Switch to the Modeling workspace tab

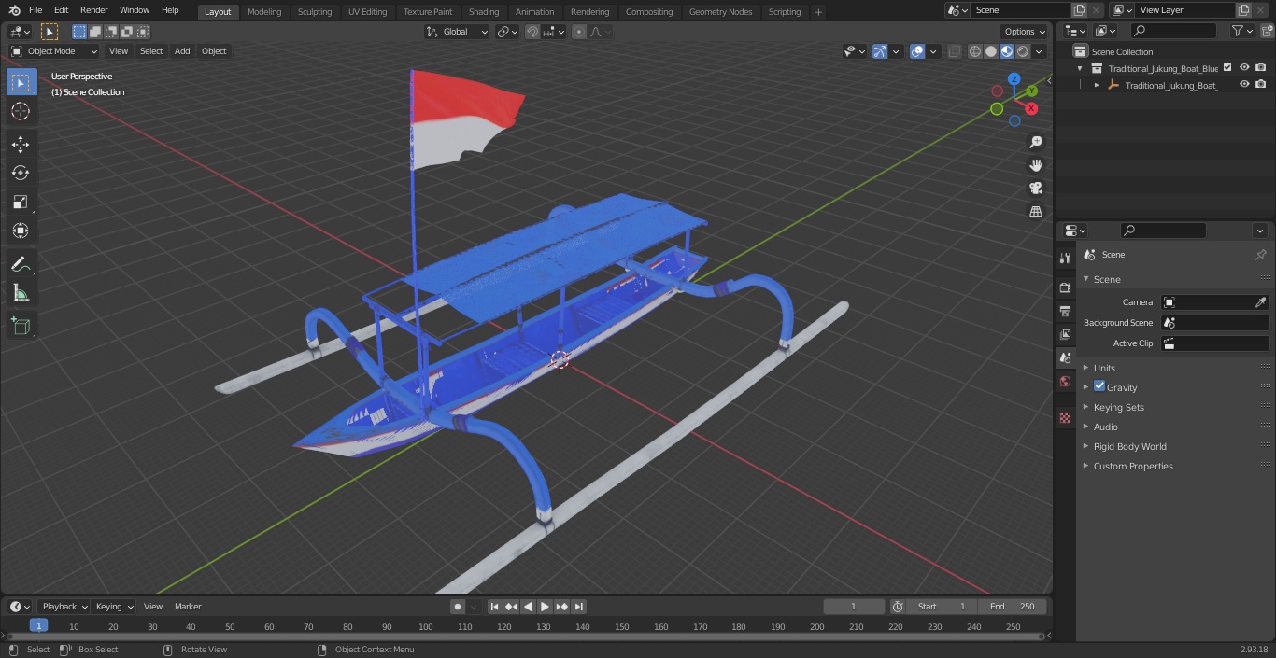tap(264, 11)
